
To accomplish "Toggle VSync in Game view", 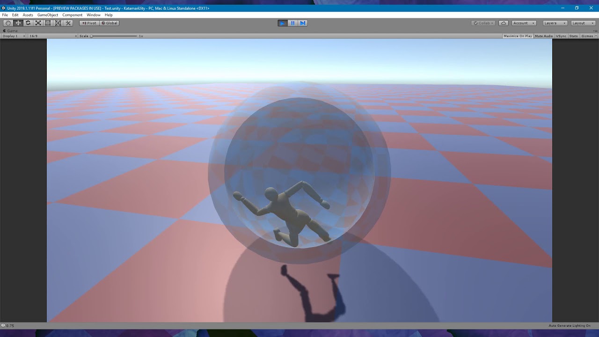I will 561,36.
